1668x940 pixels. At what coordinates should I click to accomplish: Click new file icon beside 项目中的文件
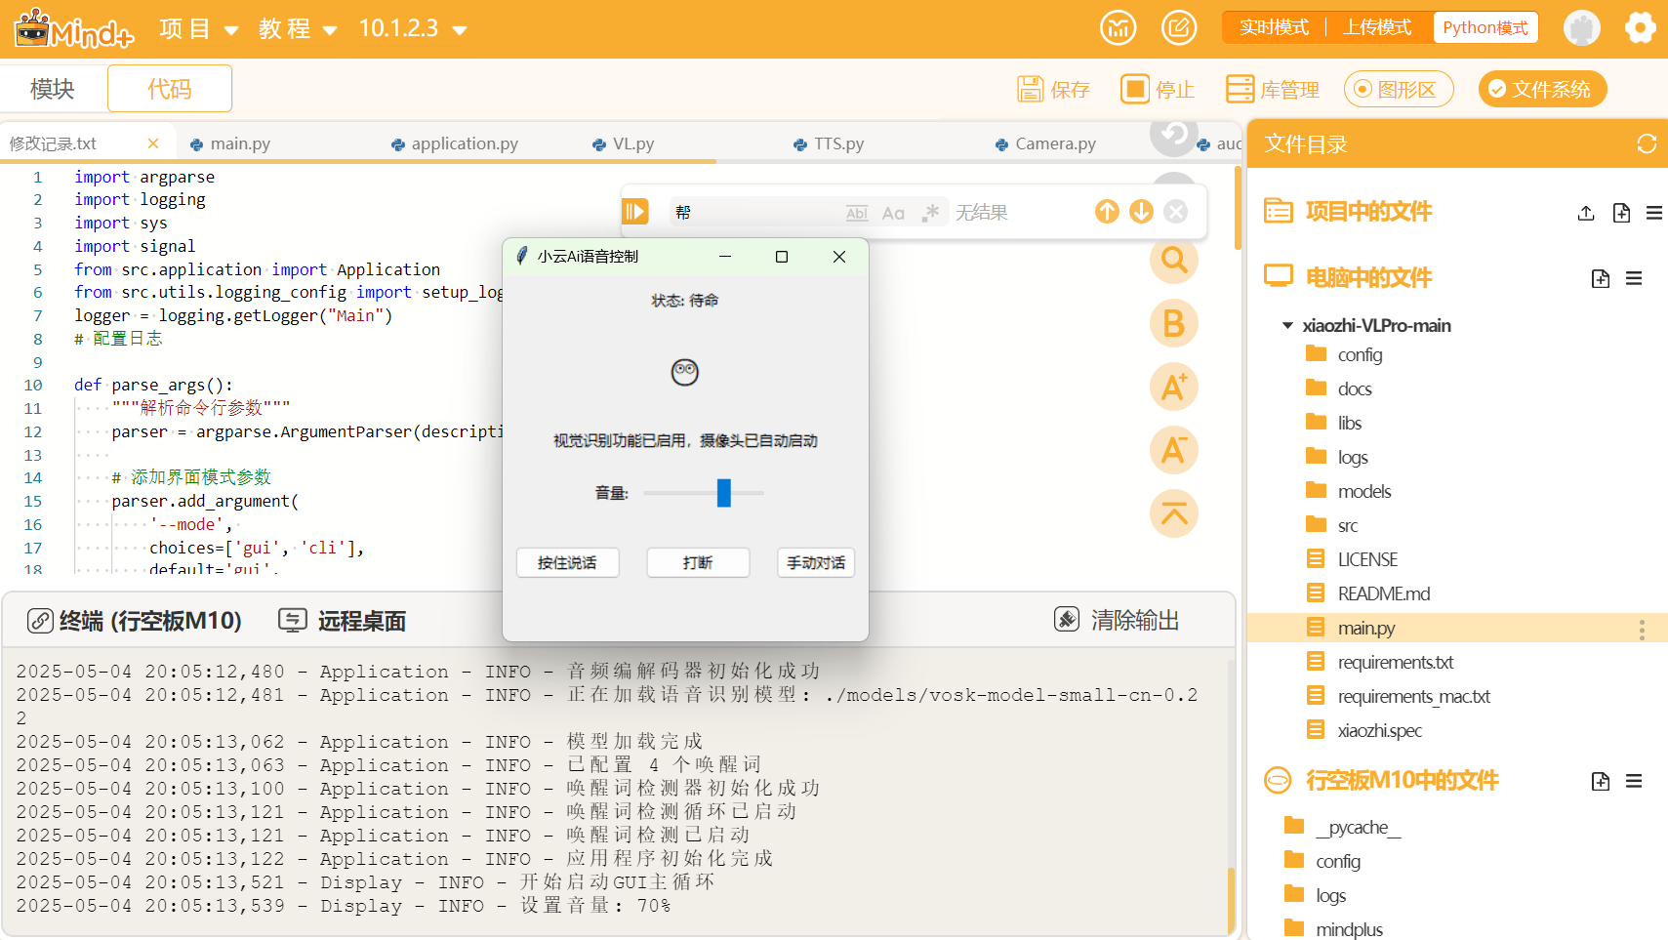[x=1621, y=213]
